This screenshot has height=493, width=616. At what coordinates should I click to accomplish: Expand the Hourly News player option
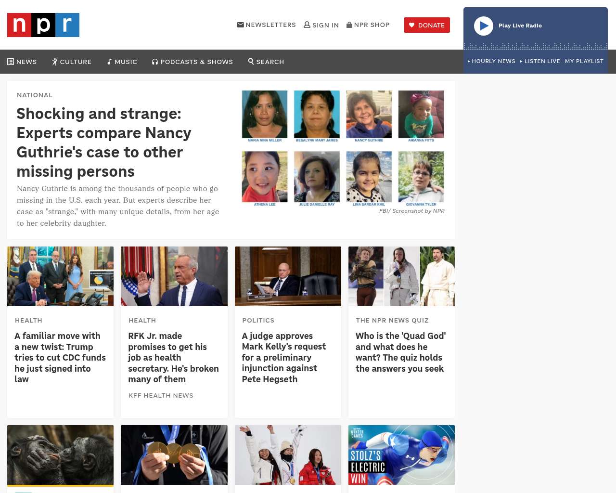click(x=491, y=61)
